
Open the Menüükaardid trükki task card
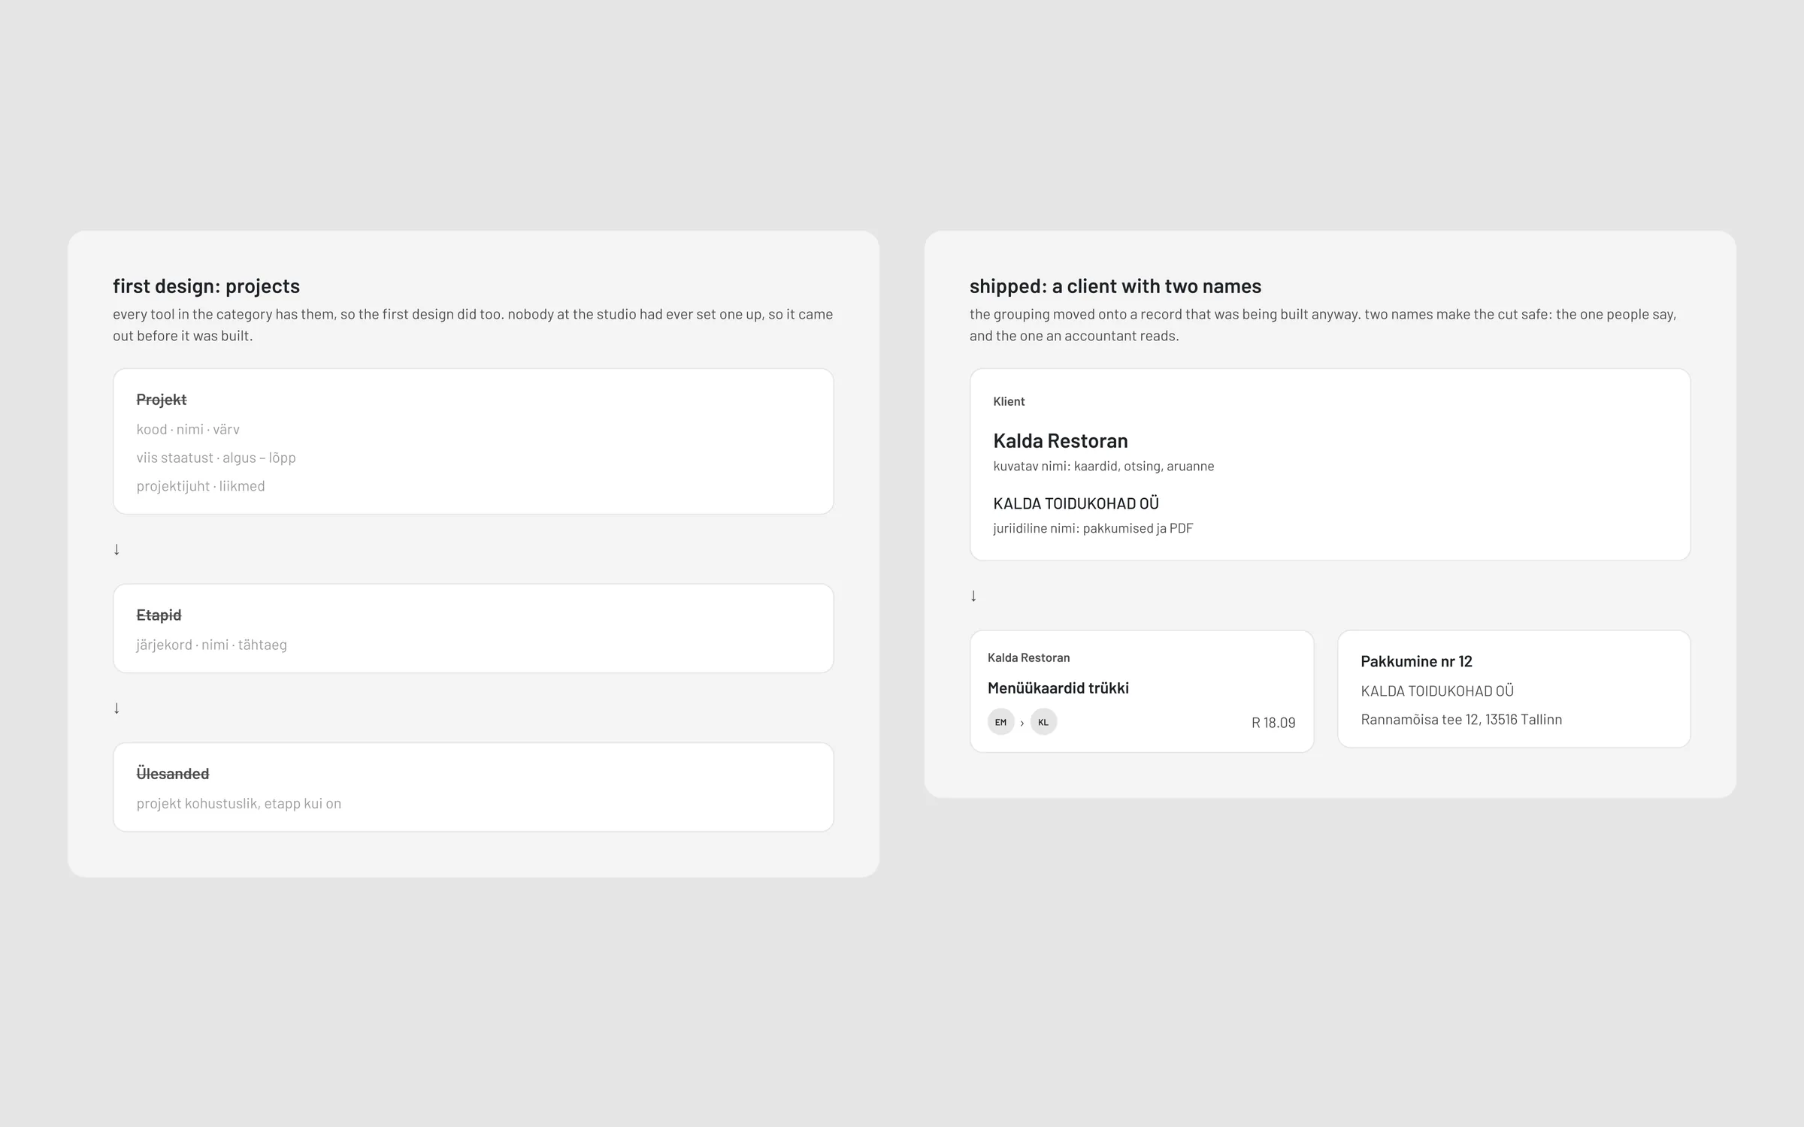[x=1142, y=691]
